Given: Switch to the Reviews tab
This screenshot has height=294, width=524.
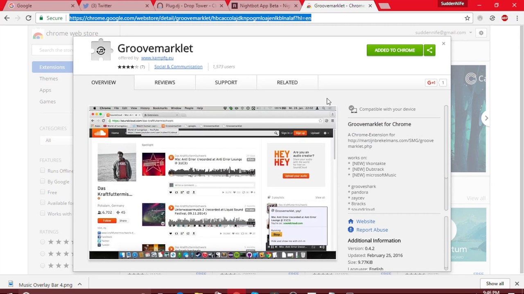Looking at the screenshot, I should (165, 82).
